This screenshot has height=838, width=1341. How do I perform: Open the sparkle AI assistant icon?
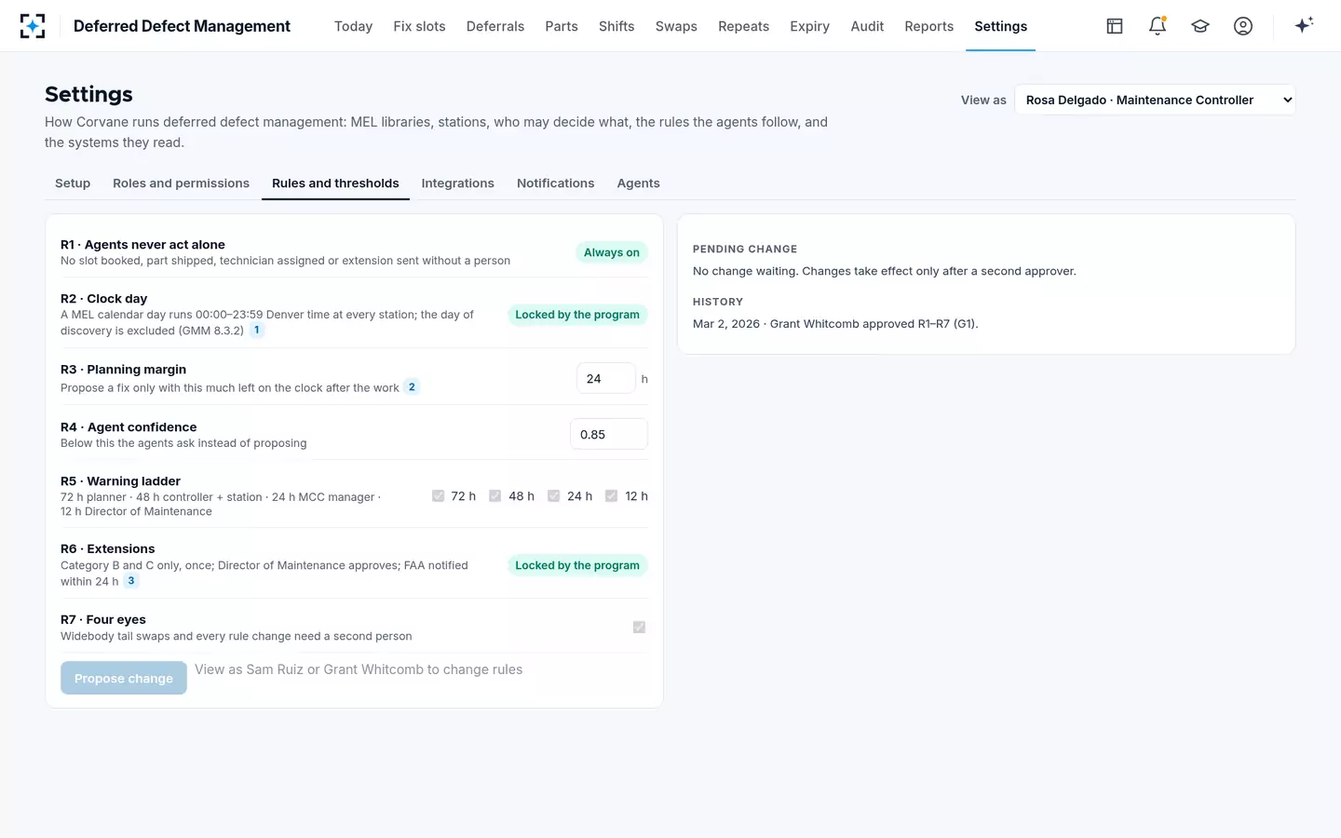pos(1304,25)
